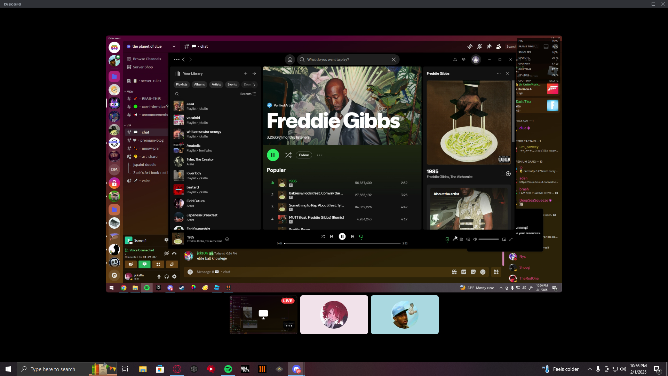Toggle repeat button in Spotify player
Viewport: 668px width, 376px height.
click(x=361, y=236)
